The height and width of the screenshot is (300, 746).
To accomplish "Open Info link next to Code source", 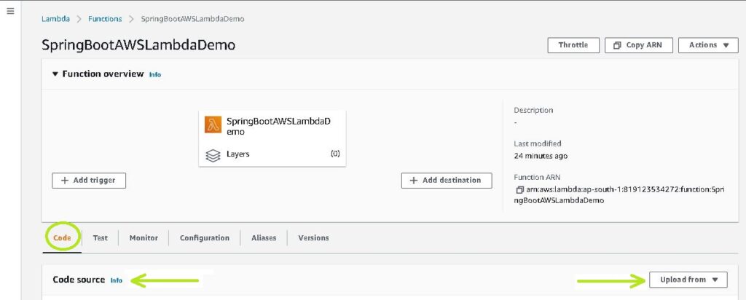I will tap(116, 280).
